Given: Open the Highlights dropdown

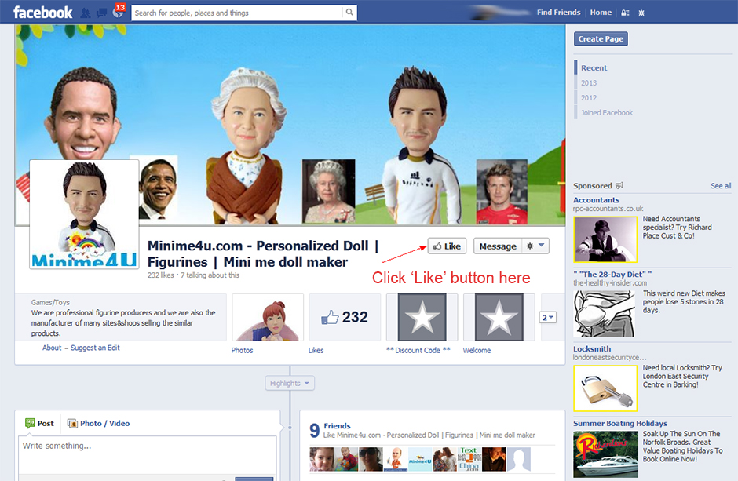Looking at the screenshot, I should 290,383.
